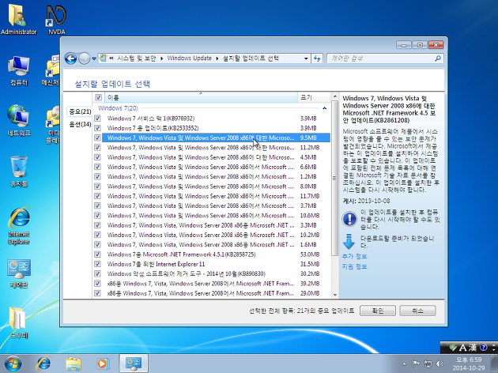The height and width of the screenshot is (373, 498).
Task: Toggle the select-all checkbox in header
Action: (99, 97)
